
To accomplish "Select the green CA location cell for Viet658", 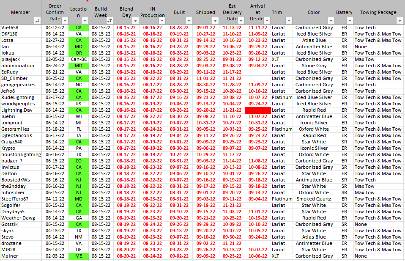I will 79,27.
